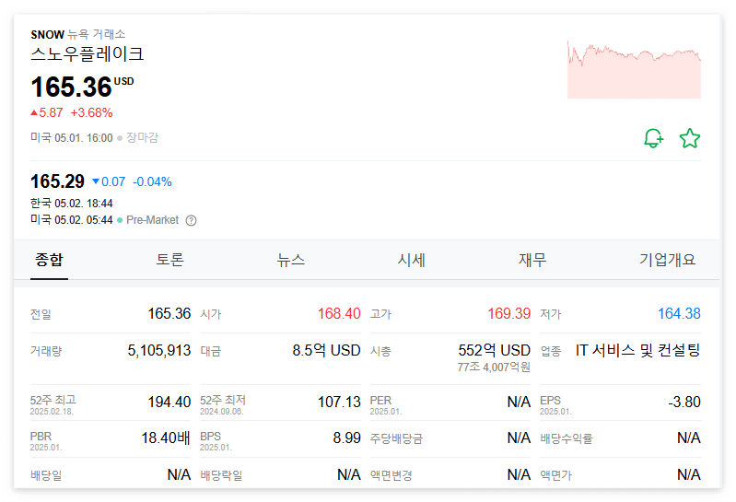Click the 배당수익률 label
Viewport: 736px width, 502px height.
pyautogui.click(x=567, y=438)
